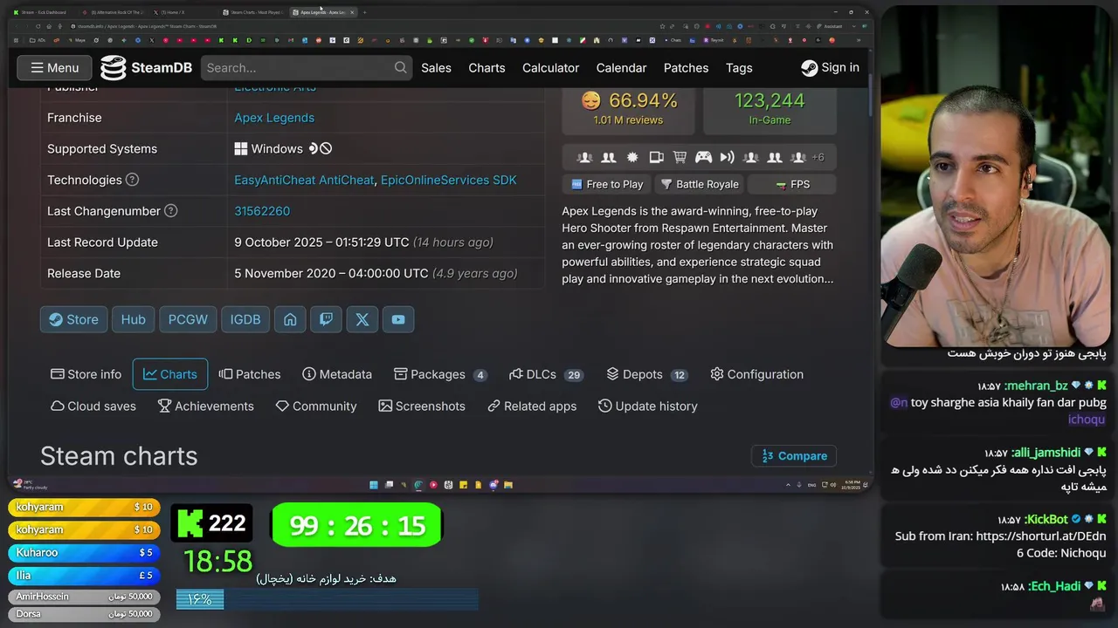
Task: Switch to the Configuration tab
Action: [x=756, y=374]
